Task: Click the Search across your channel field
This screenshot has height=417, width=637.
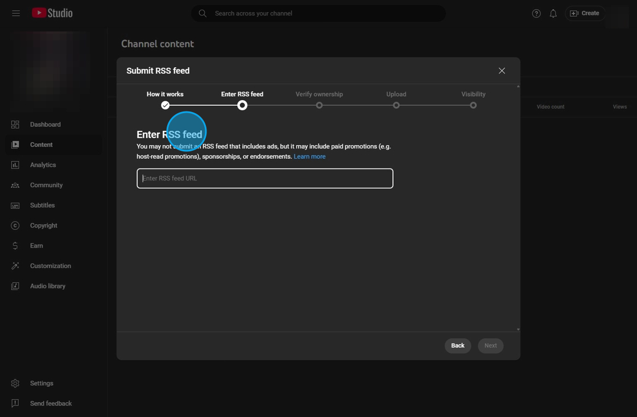Action: pos(318,14)
